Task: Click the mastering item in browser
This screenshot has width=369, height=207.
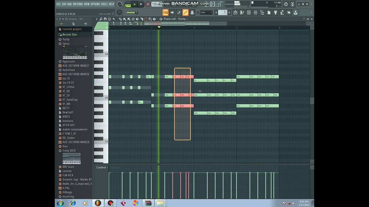Action: 68,197
